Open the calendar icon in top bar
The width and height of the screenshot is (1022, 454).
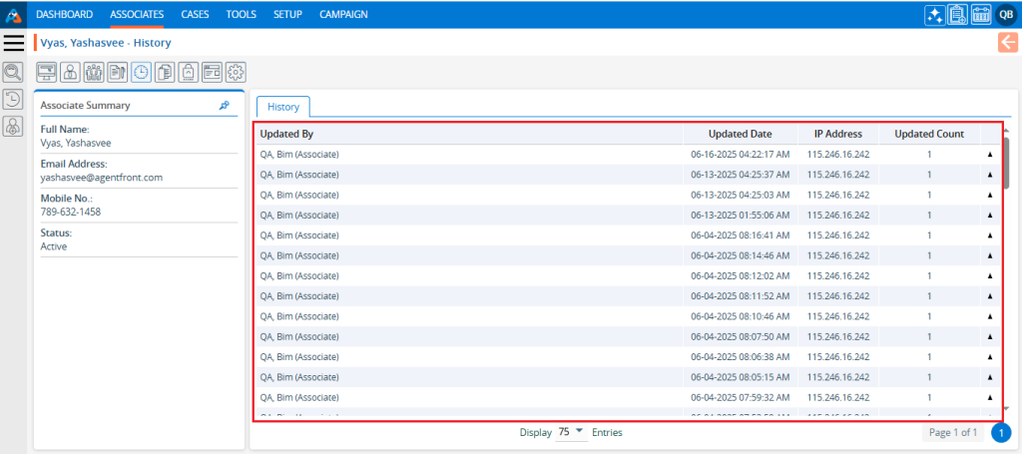pyautogui.click(x=981, y=14)
